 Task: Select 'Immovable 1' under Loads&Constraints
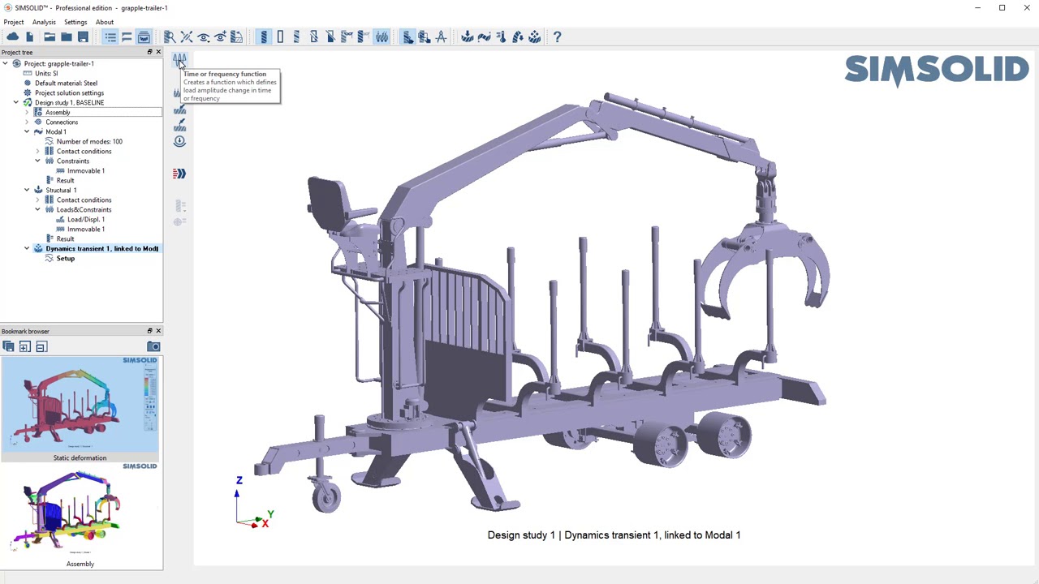[x=86, y=229]
